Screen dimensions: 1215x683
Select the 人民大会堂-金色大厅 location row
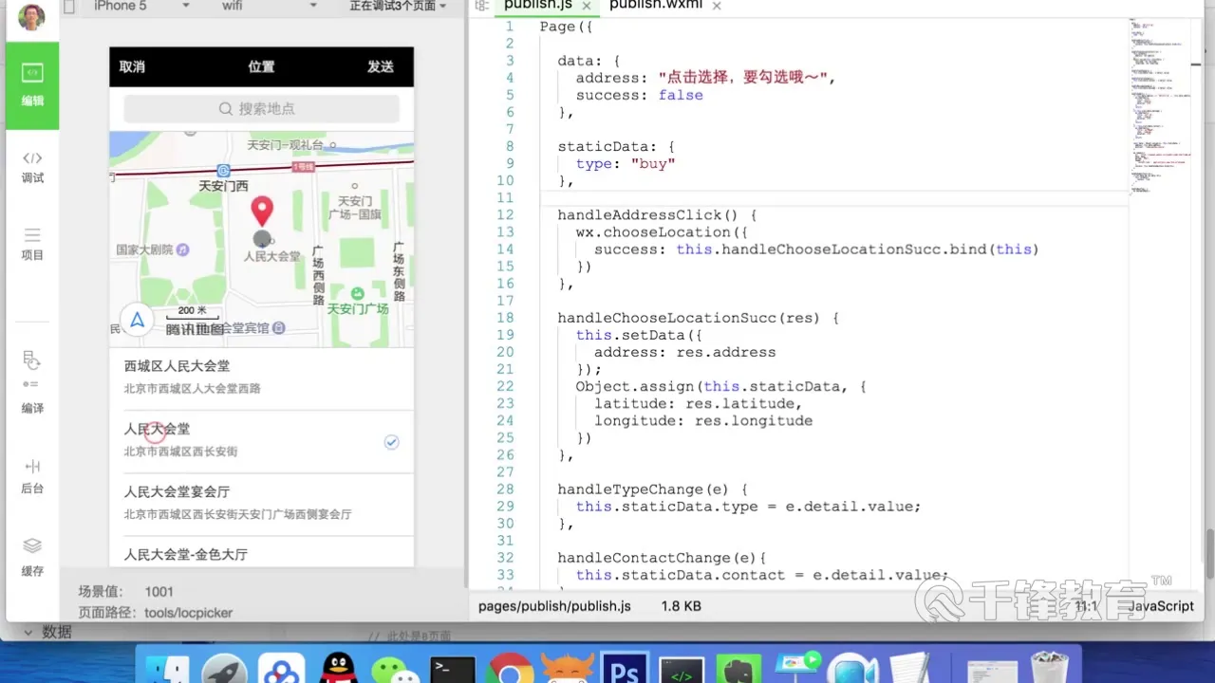point(261,553)
